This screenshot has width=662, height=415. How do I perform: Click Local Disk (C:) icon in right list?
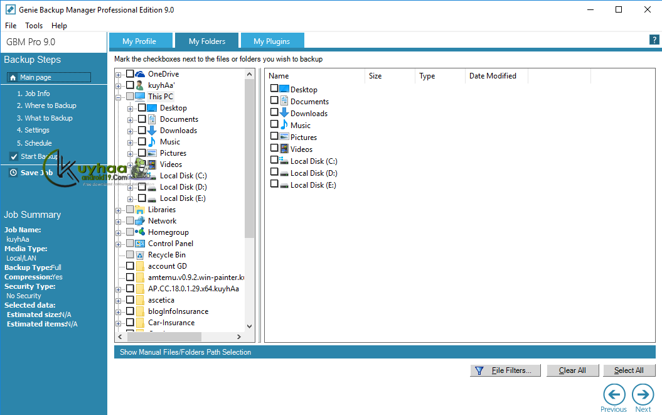[284, 161]
